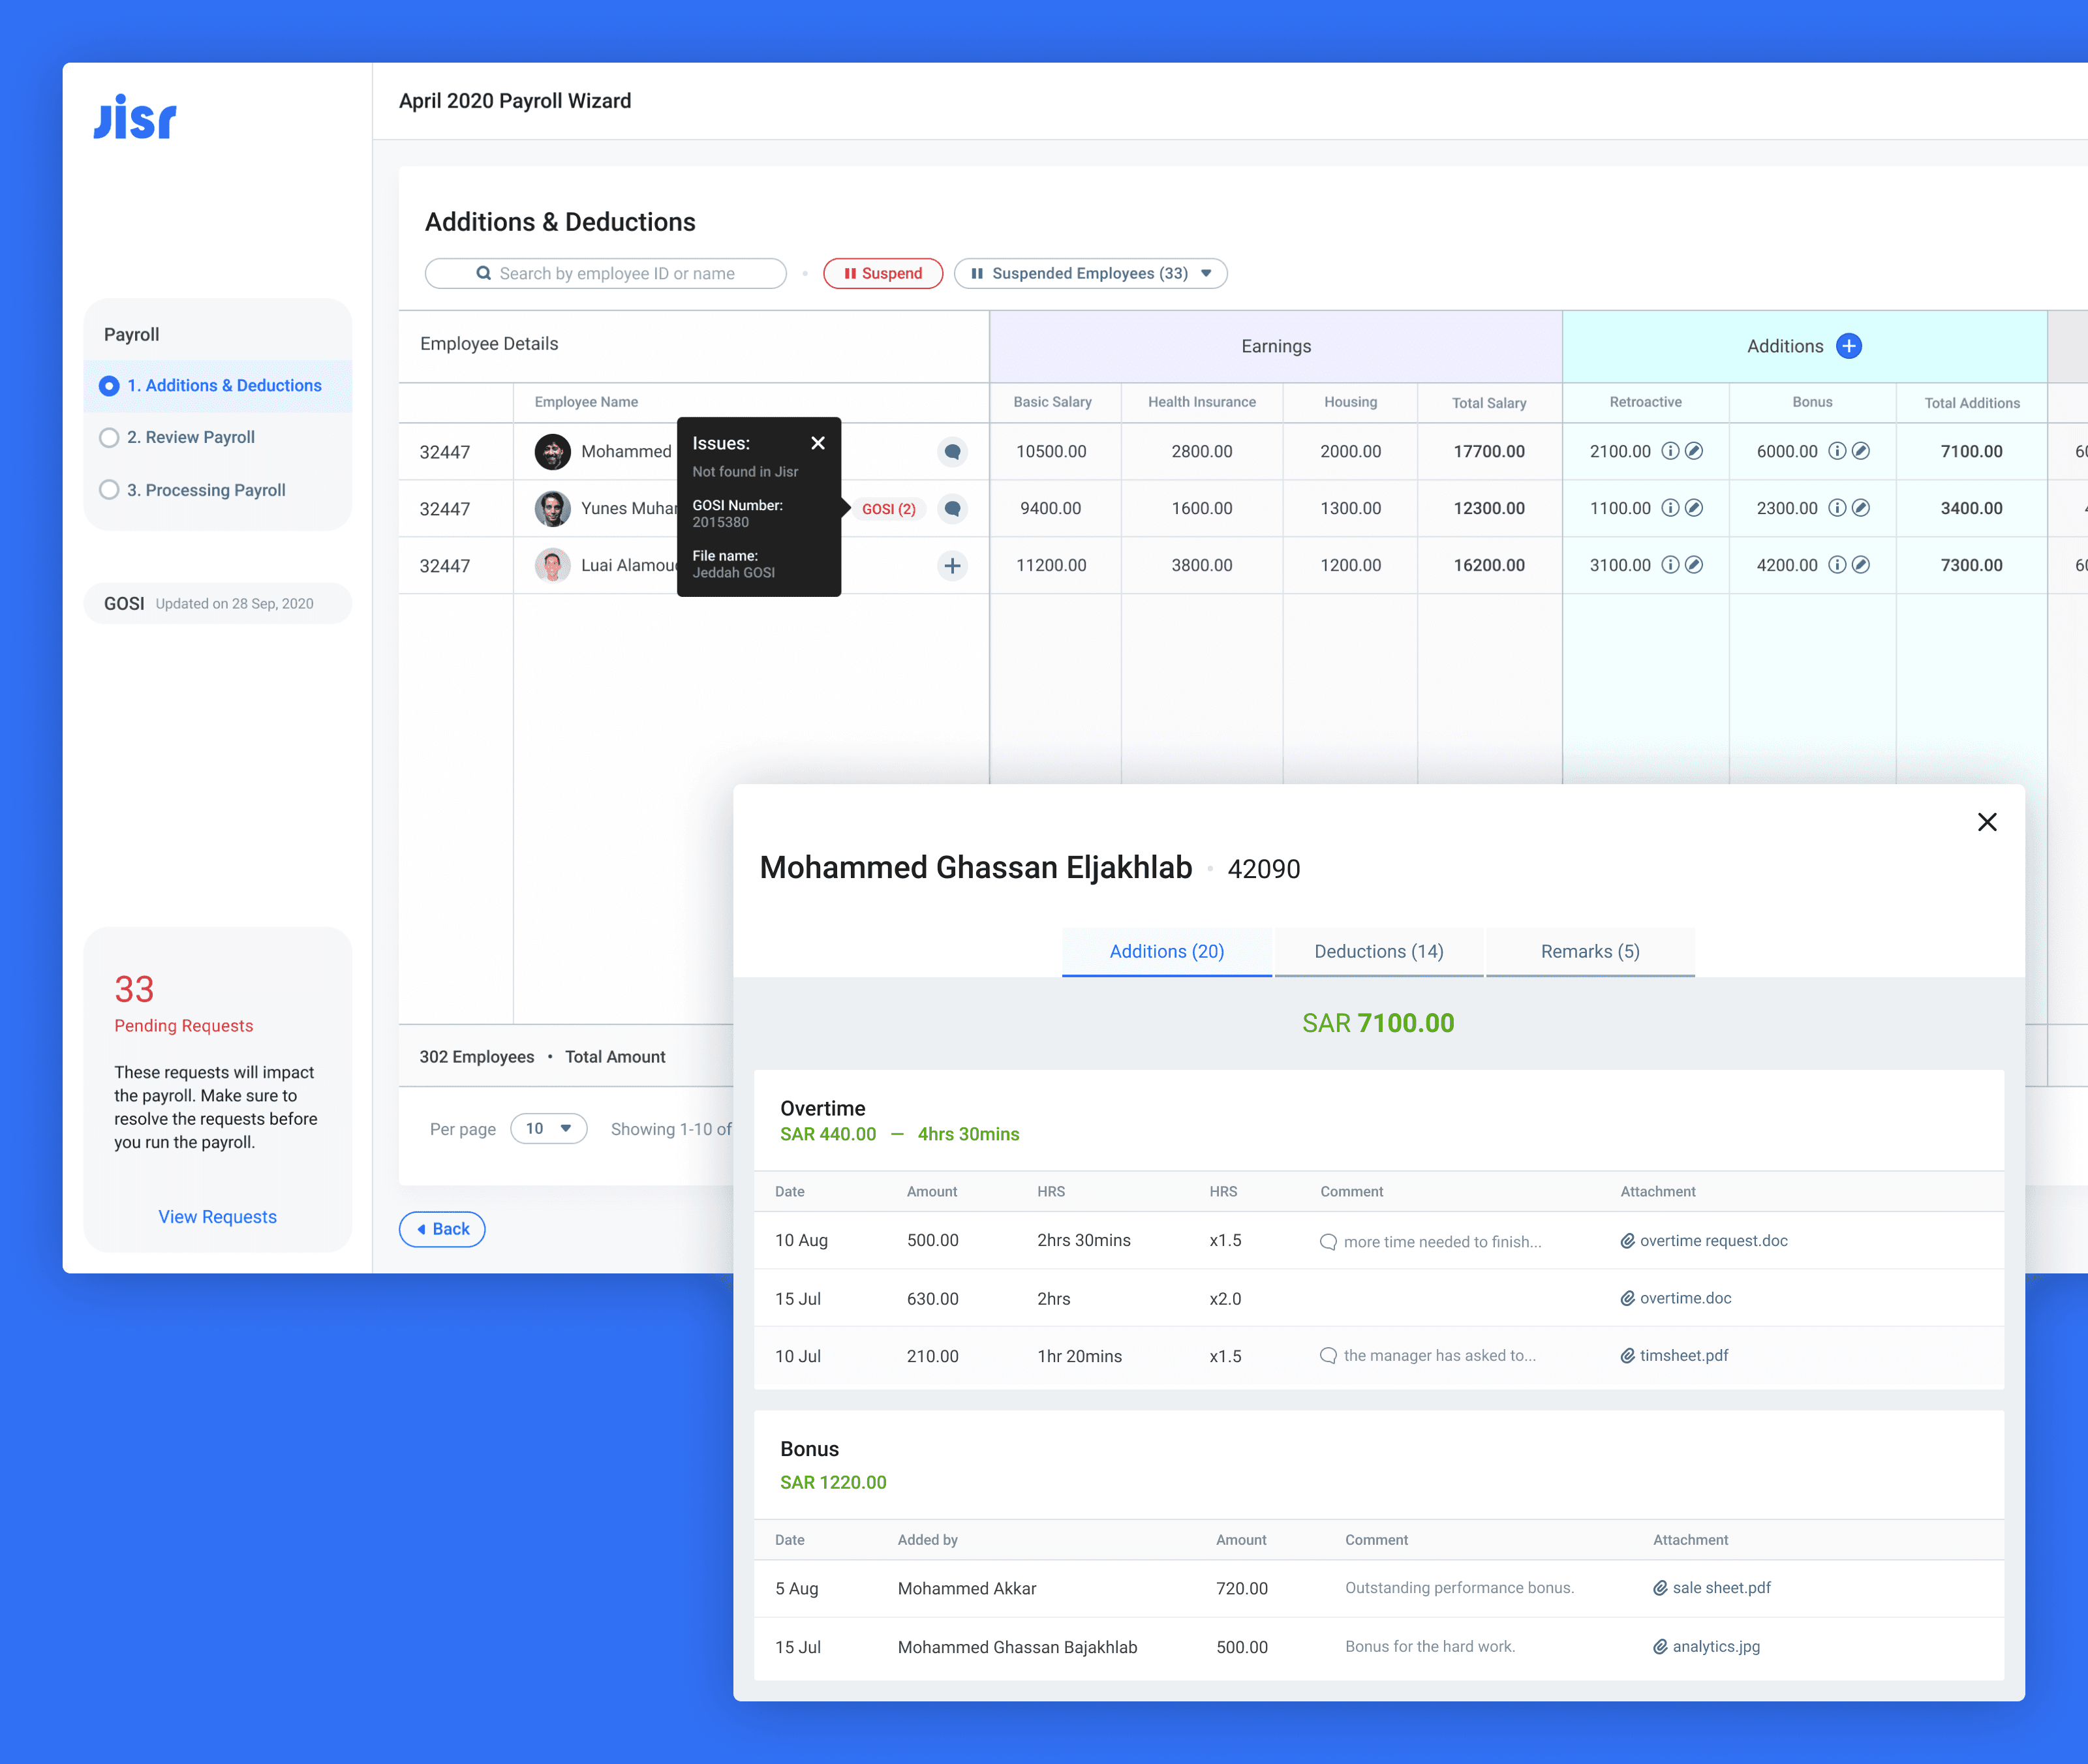Click info icon beside Bonus 2300.00
Screen dimensions: 2088x1764
1836,509
